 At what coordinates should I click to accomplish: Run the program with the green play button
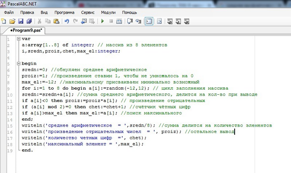102,21
